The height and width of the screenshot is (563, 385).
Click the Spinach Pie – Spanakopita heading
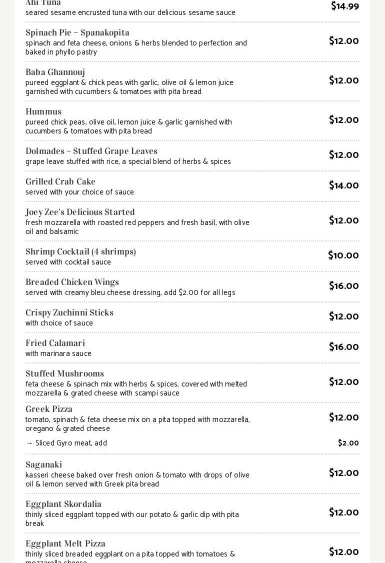pyautogui.click(x=77, y=33)
